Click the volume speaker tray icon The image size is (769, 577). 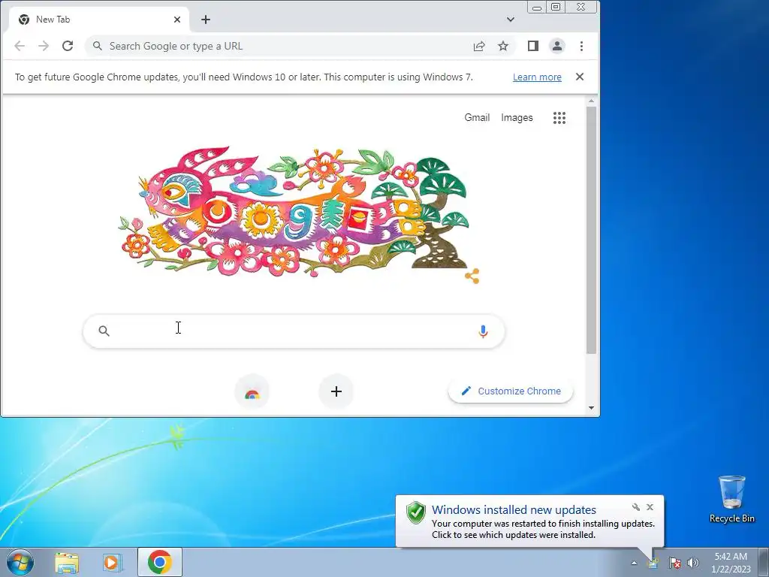click(x=693, y=563)
